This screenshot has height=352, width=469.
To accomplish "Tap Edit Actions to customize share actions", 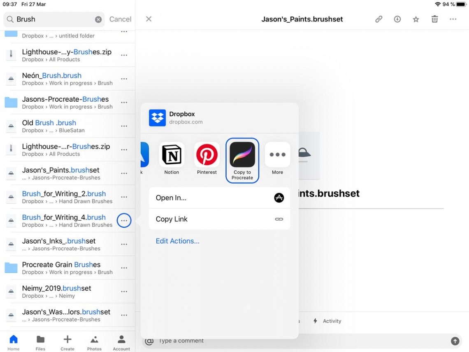I will [x=177, y=241].
